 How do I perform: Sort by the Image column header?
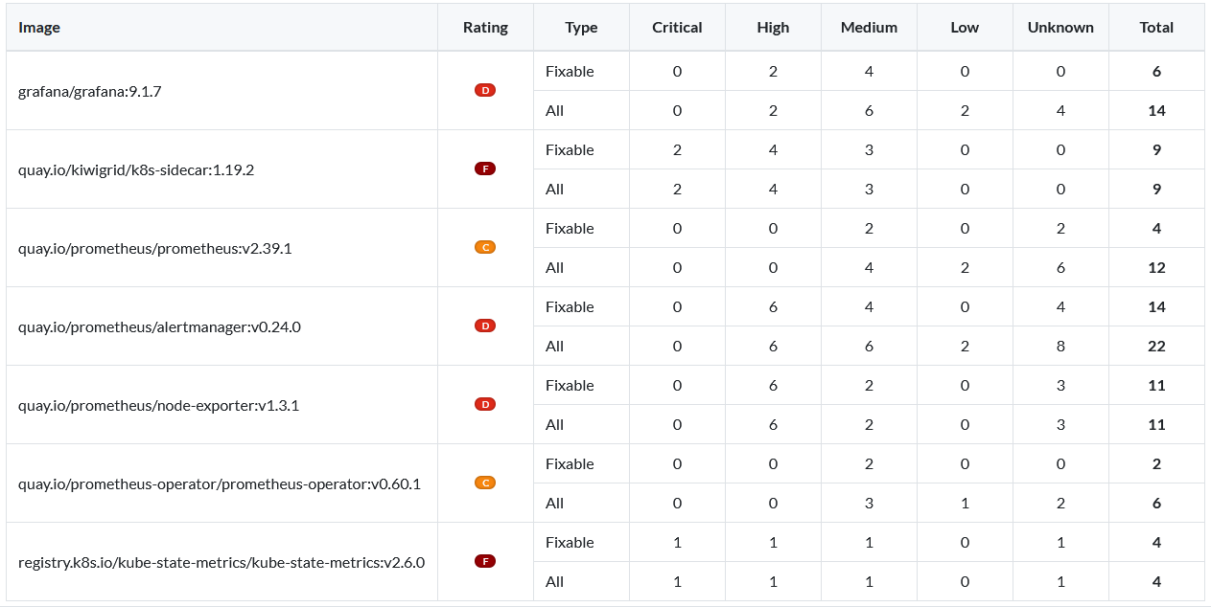[39, 27]
